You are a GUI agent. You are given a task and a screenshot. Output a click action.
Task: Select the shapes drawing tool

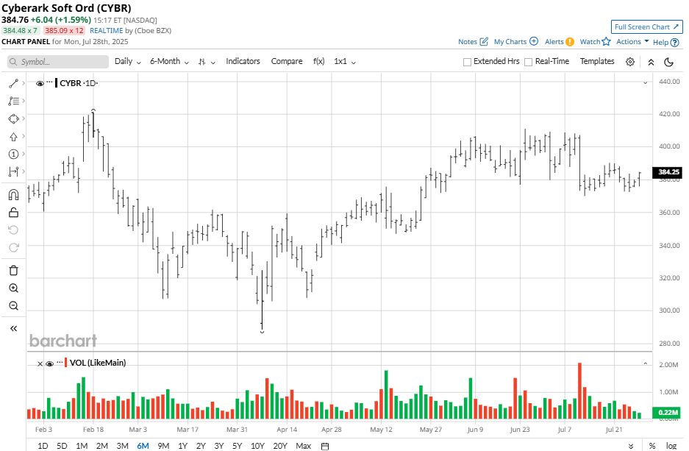(x=13, y=118)
